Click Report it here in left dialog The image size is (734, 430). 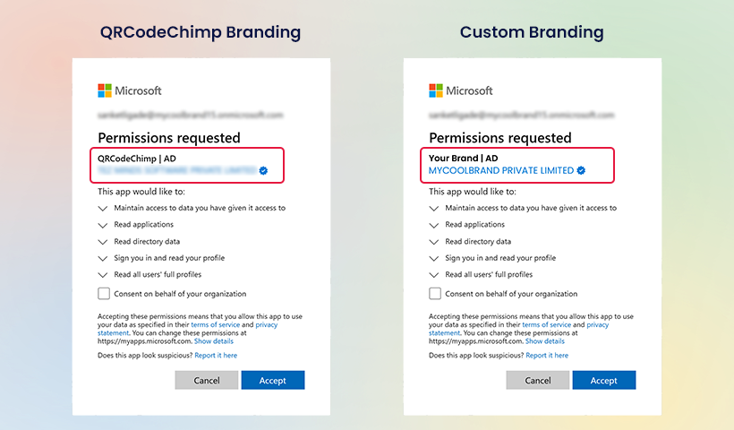pos(216,356)
